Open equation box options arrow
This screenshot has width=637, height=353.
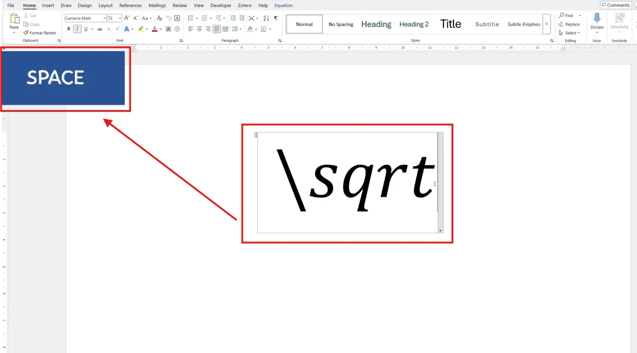point(440,231)
